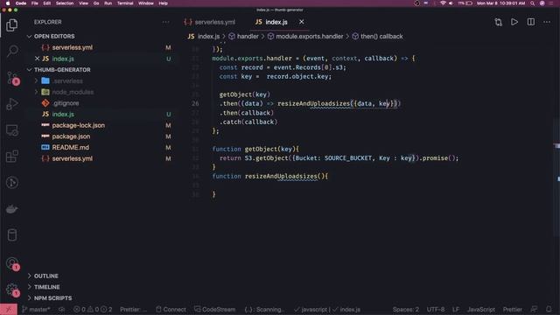
Task: Open the Selection menu
Action: coord(65,3)
